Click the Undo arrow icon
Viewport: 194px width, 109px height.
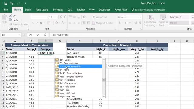[x=12, y=3]
